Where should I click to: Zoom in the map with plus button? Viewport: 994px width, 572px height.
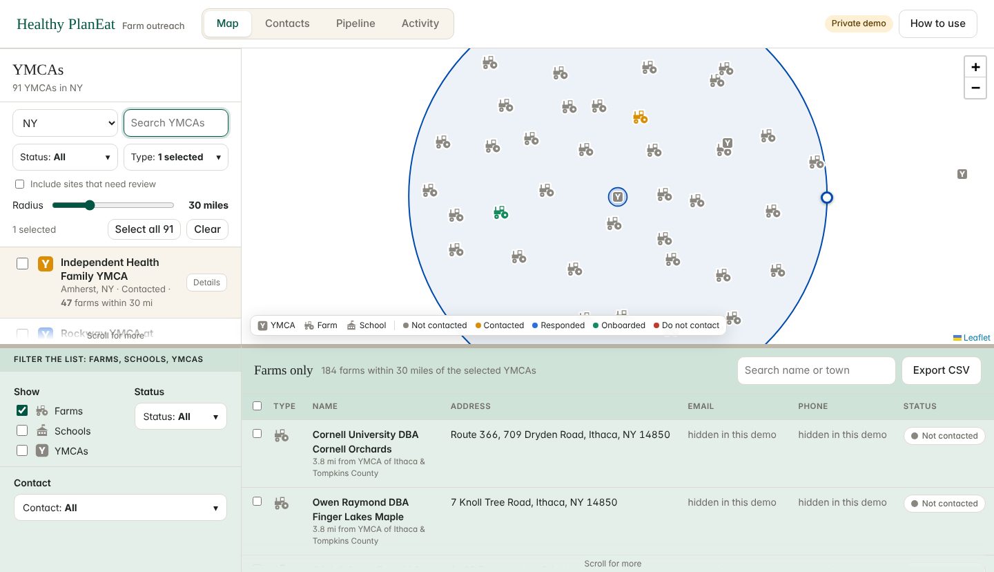click(x=975, y=67)
